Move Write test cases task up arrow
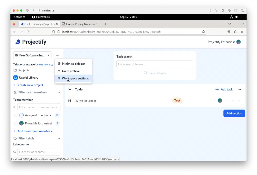 226,101
